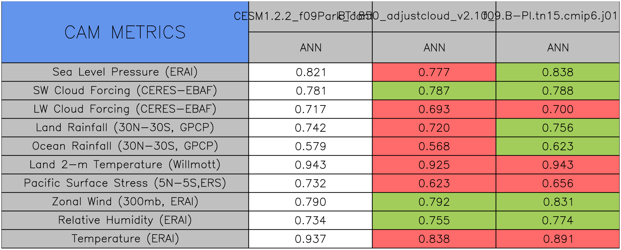Viewport: 621px width, 250px height.
Task: Click the SW Cloud Forcing (CERES-EBAF) label
Action: point(125,91)
